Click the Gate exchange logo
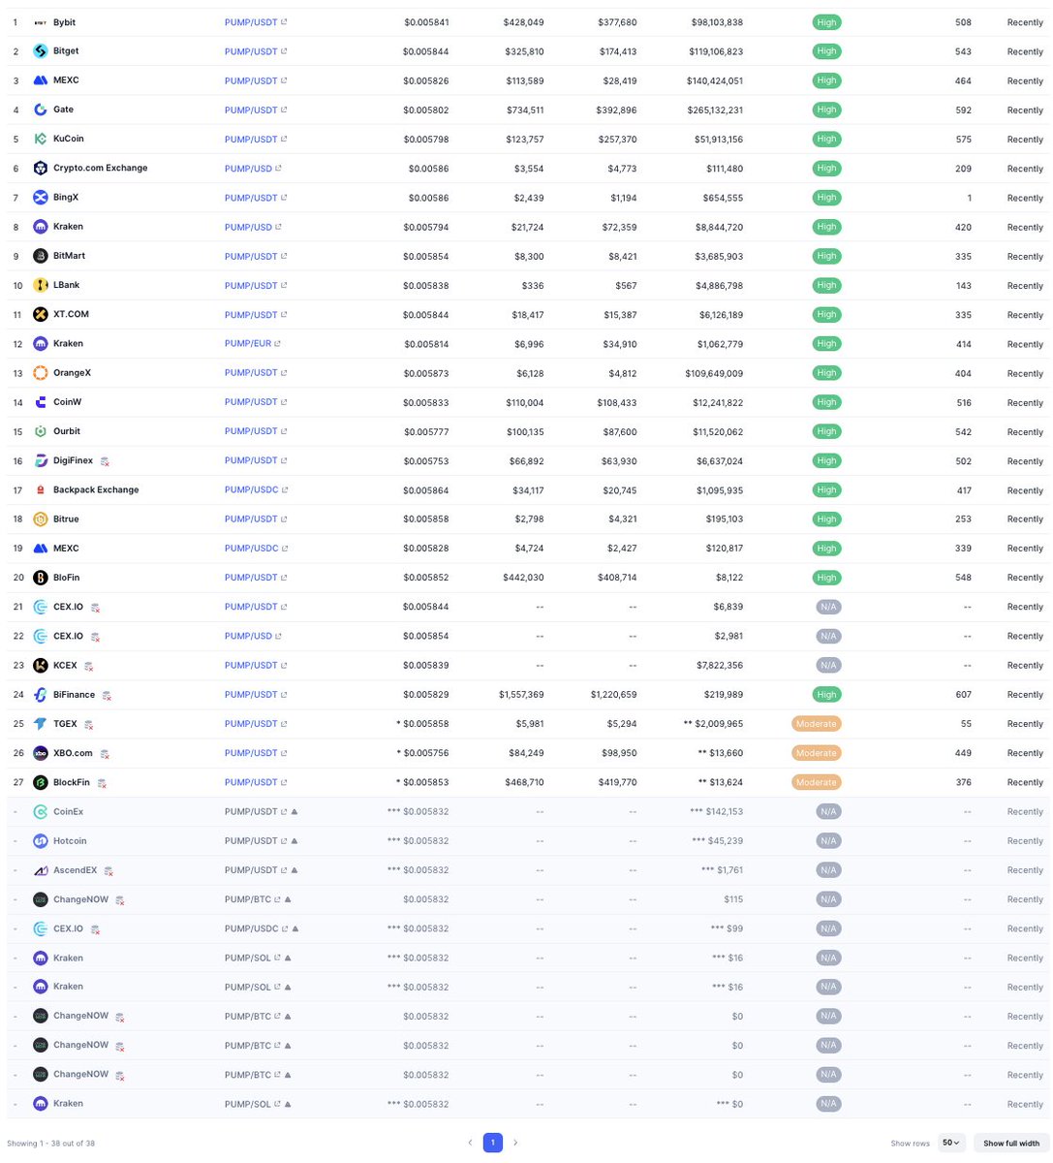1053x1163 pixels. click(x=41, y=110)
